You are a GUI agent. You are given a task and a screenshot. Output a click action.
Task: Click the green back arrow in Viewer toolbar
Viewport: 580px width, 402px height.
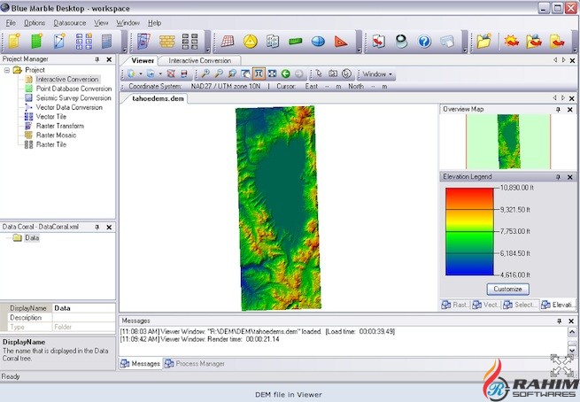(286, 74)
